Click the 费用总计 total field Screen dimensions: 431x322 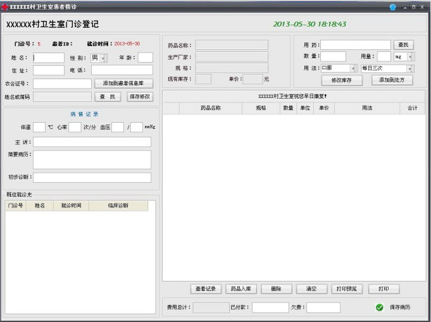211,307
